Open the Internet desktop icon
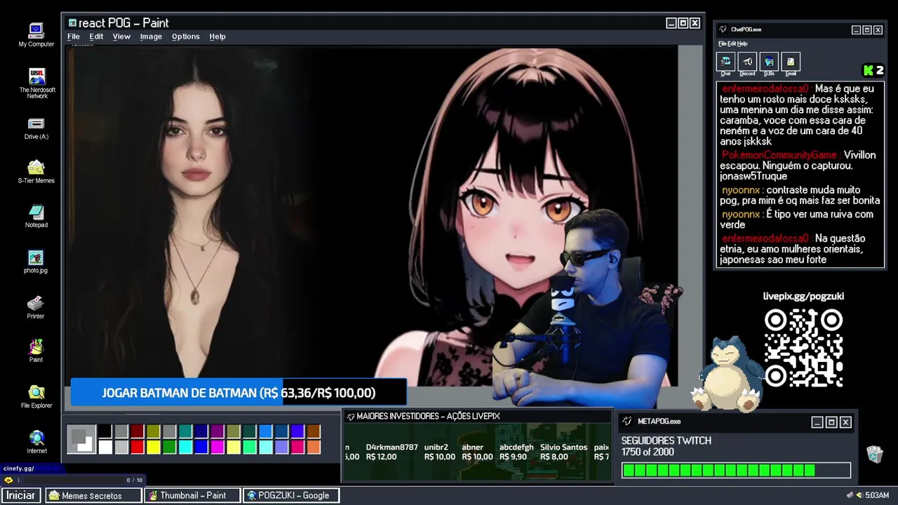Screen dimensions: 898x505 point(36,438)
